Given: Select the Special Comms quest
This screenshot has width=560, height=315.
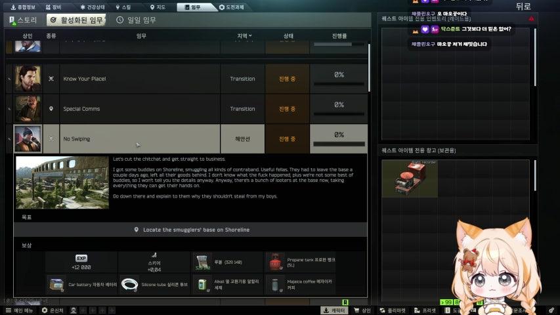Looking at the screenshot, I should (186, 108).
